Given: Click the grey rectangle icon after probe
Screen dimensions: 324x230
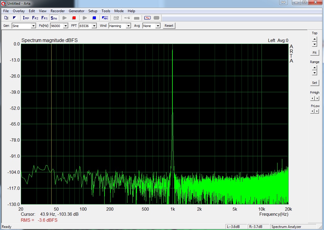Looking at the screenshot, I should click(137, 18).
